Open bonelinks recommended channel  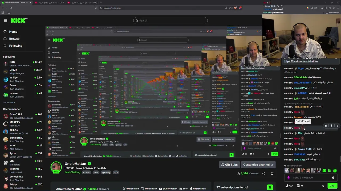click(22, 178)
